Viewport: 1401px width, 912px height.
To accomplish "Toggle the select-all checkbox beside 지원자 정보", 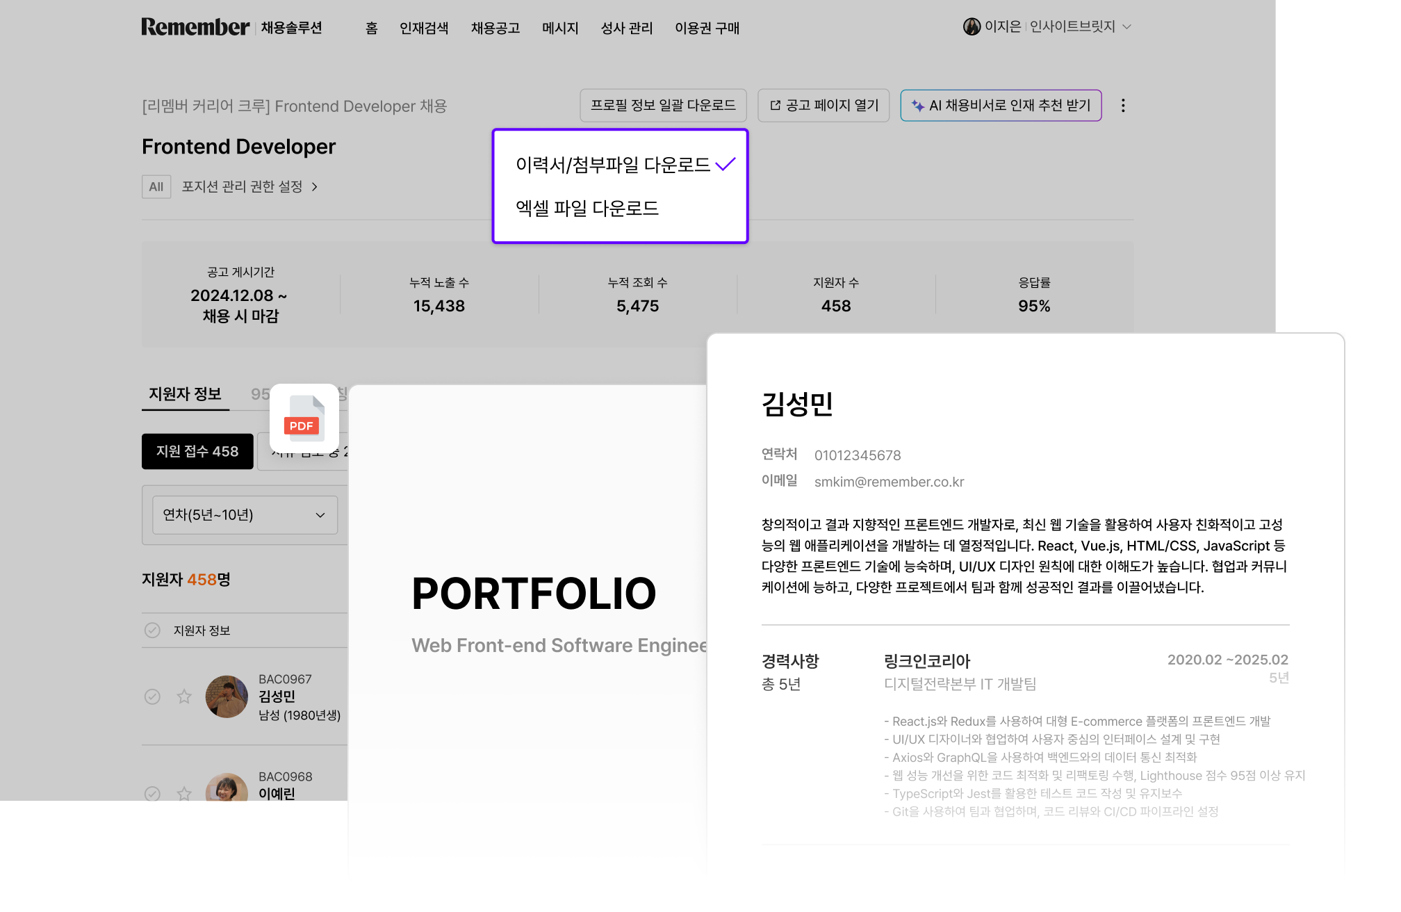I will pos(153,630).
